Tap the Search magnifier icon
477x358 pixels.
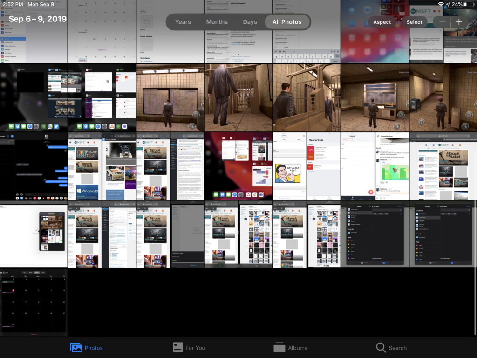coord(381,348)
